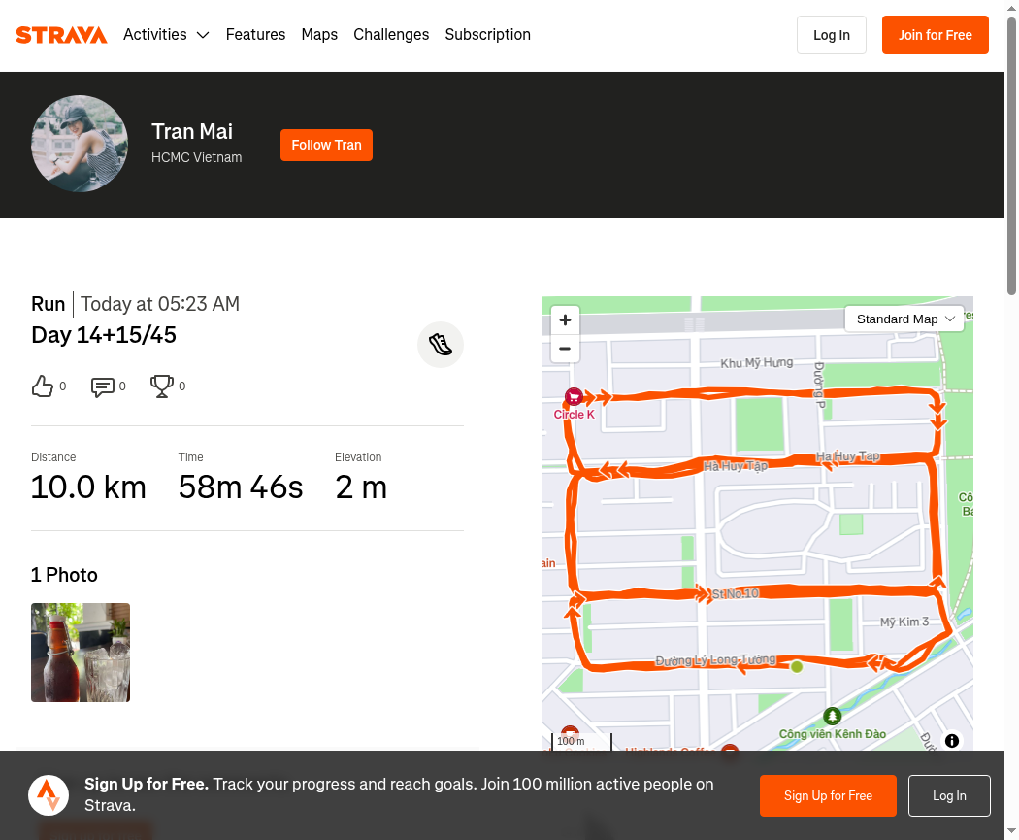Click the '2 m' elevation value
Image resolution: width=1019 pixels, height=840 pixels.
(361, 487)
